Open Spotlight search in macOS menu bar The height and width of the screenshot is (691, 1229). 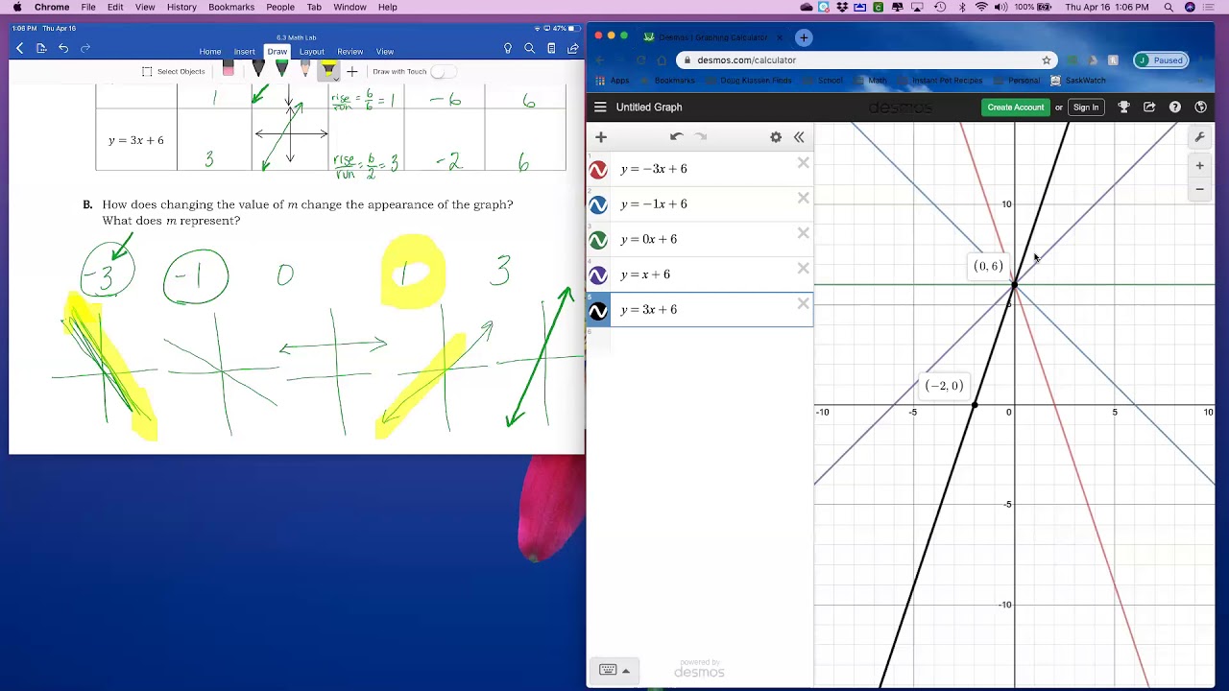click(1169, 7)
